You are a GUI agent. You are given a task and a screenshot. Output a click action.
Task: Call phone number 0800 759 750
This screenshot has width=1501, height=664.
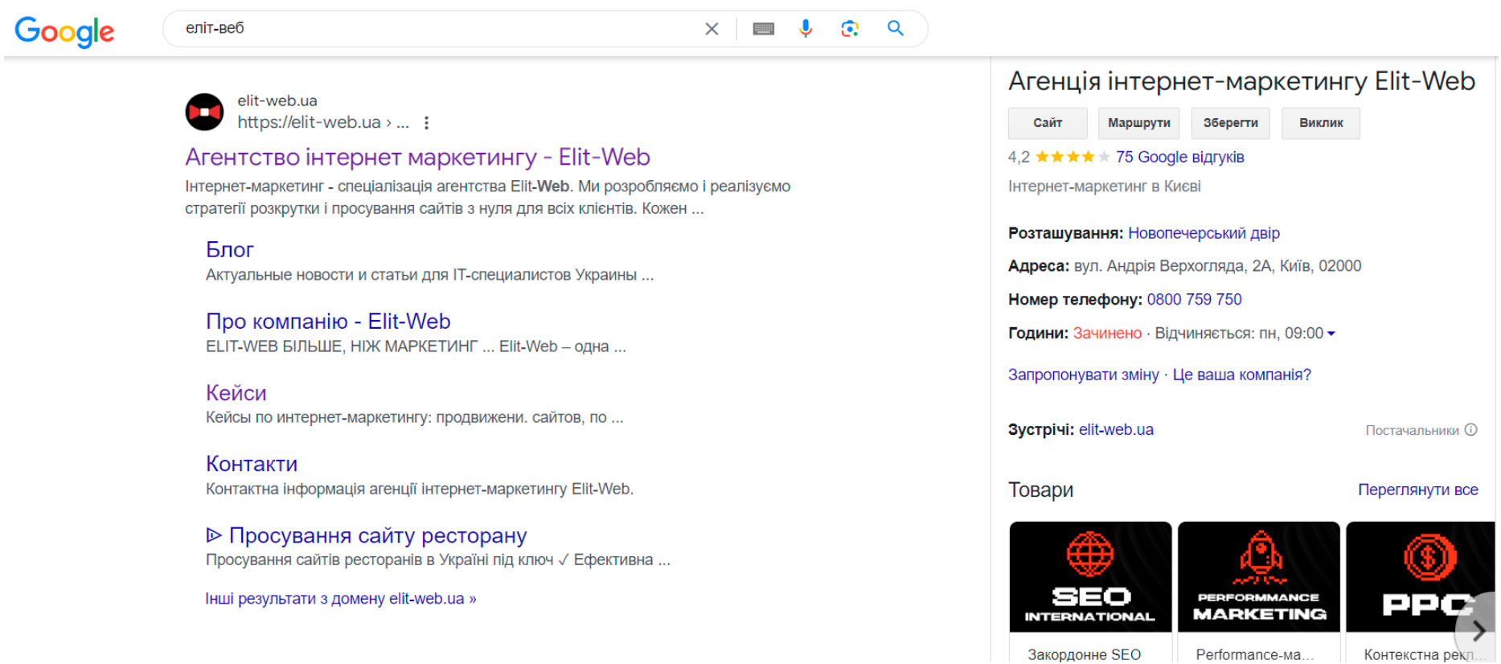1194,300
